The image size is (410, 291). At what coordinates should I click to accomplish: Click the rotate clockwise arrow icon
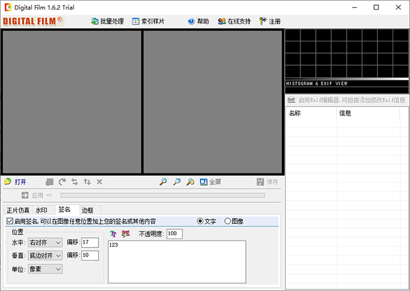coord(62,182)
